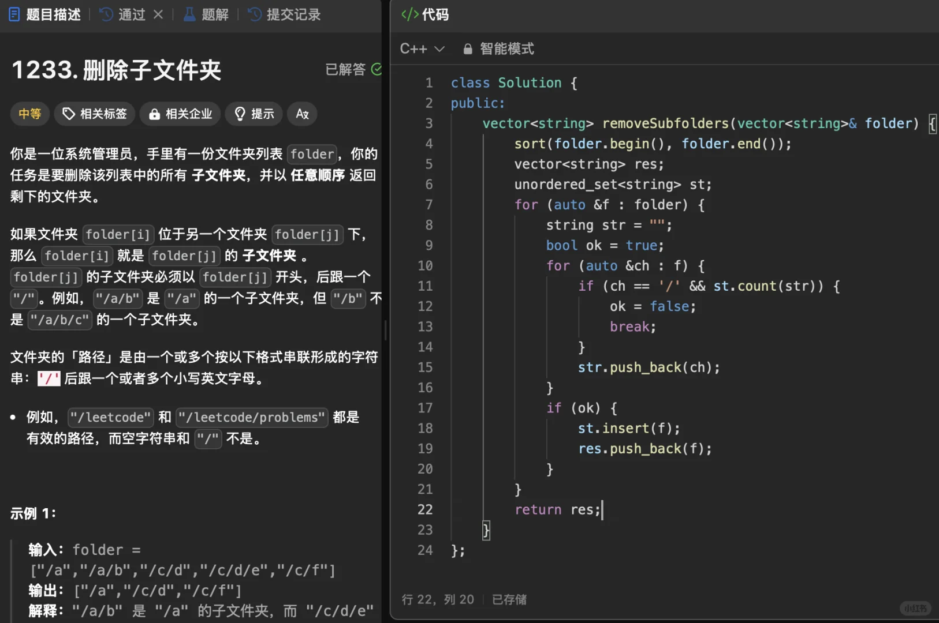Click the code brackets icon beside 代码
Viewport: 939px width, 623px height.
click(x=409, y=14)
